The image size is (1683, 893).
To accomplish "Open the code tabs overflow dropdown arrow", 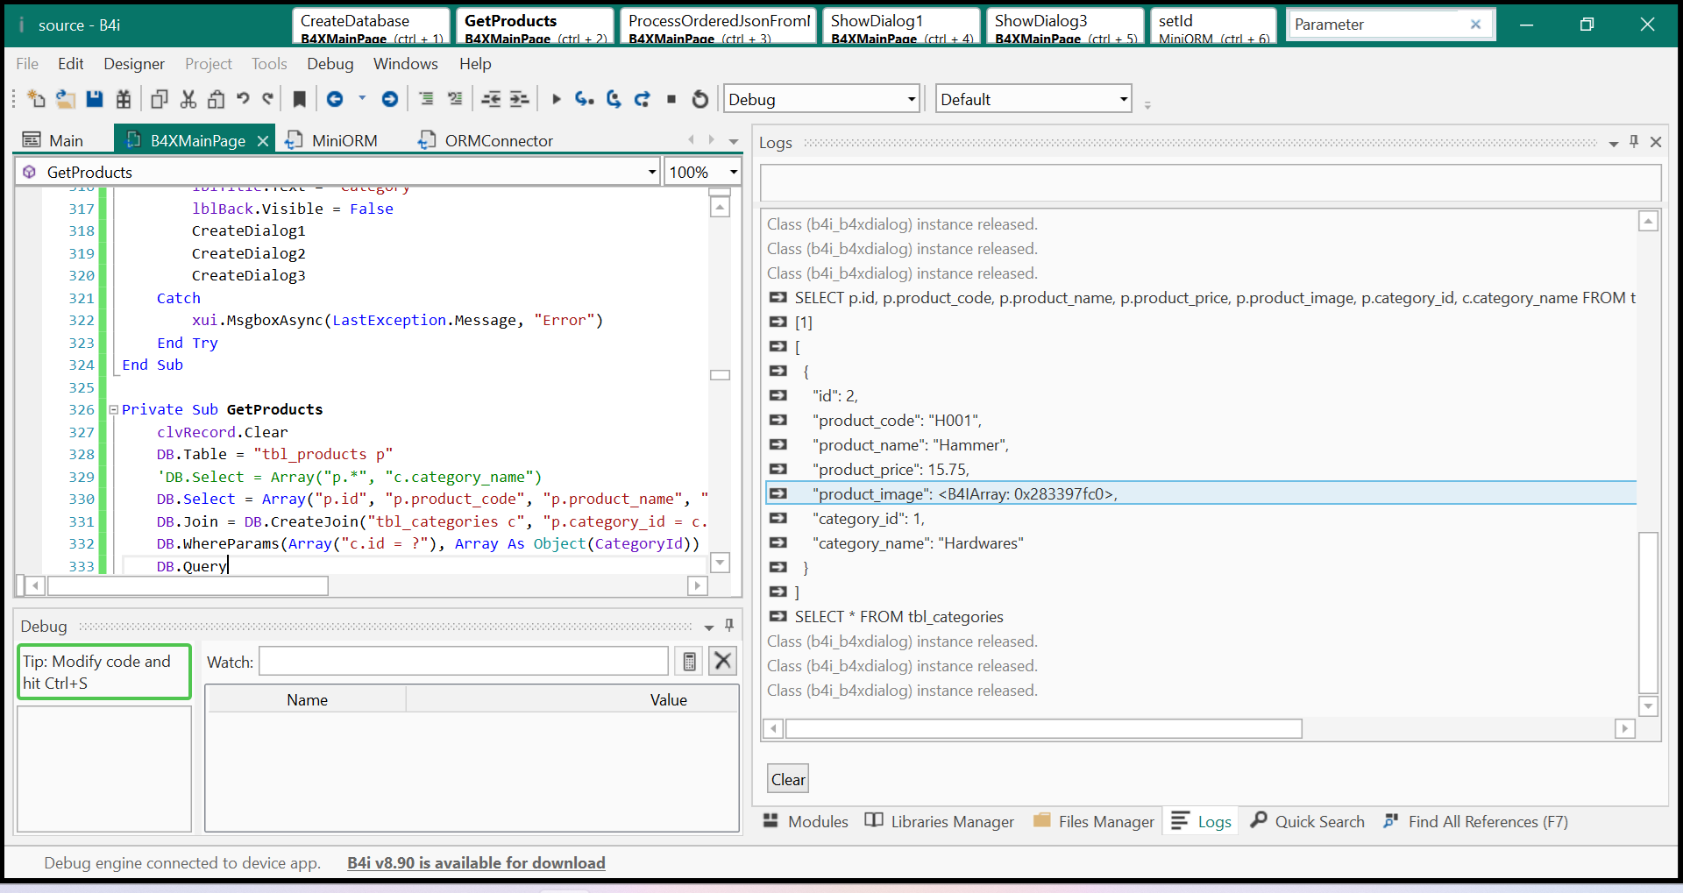I will coord(734,141).
